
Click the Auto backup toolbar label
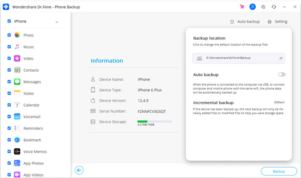[x=248, y=22]
